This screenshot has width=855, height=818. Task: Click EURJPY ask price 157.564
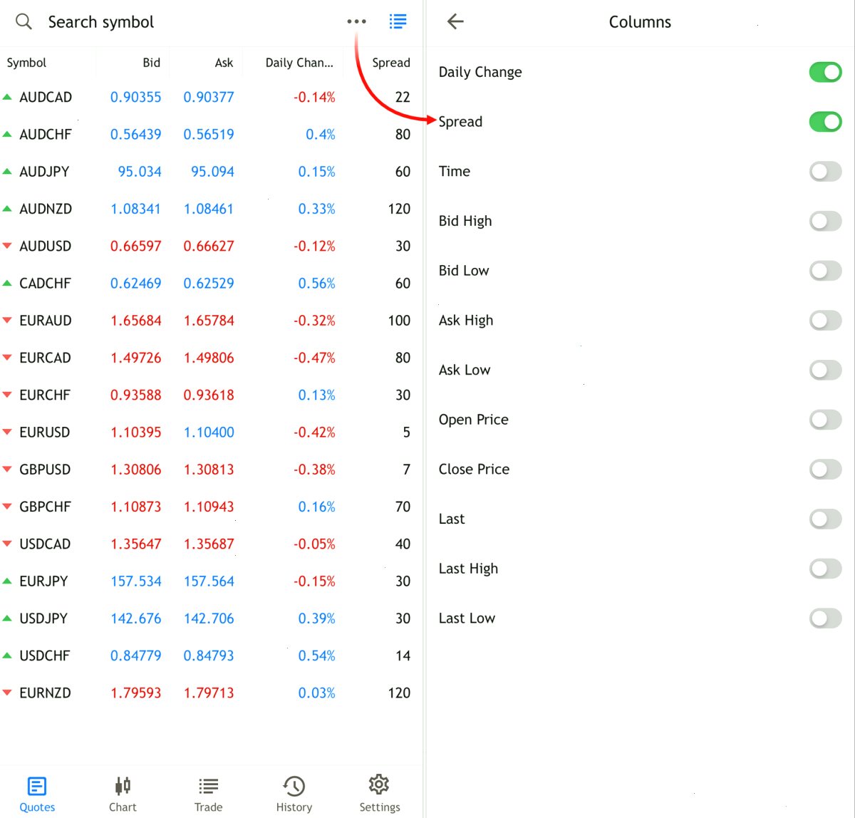(209, 581)
